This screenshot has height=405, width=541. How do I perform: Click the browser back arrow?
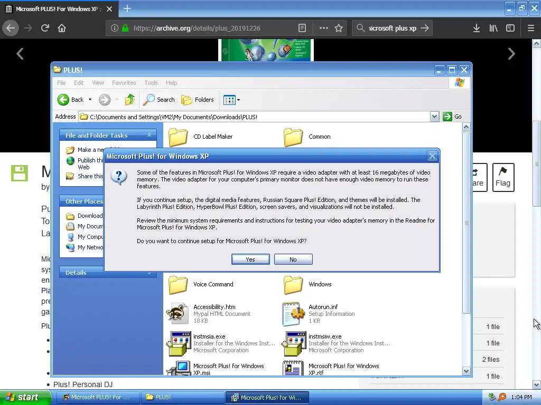point(11,28)
